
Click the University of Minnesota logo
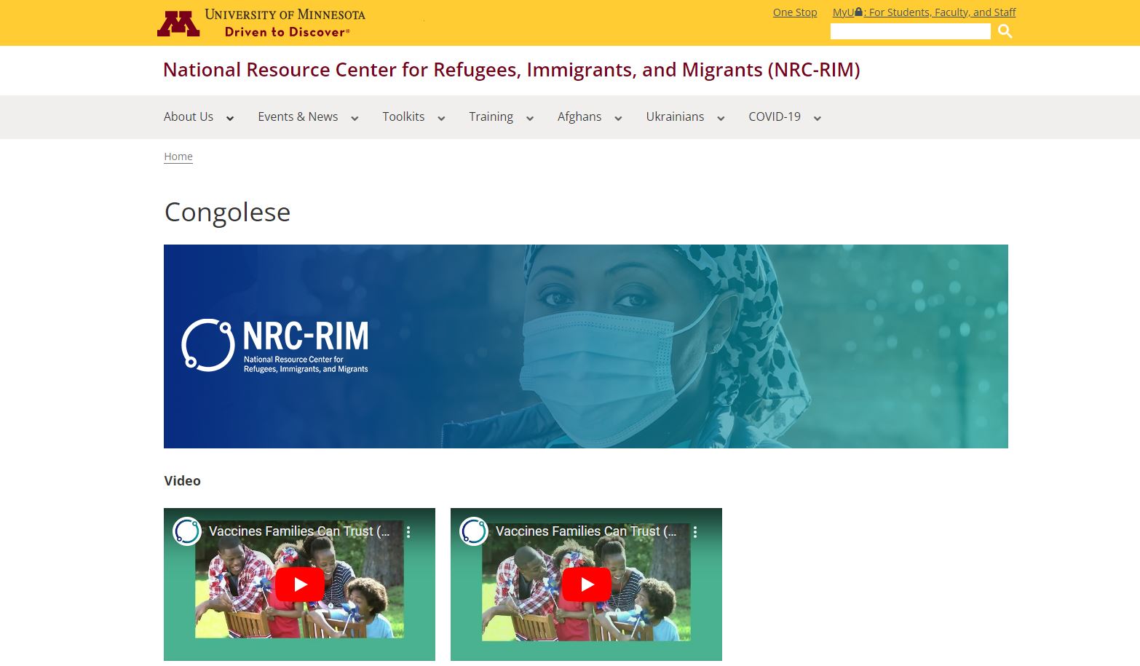[x=261, y=23]
